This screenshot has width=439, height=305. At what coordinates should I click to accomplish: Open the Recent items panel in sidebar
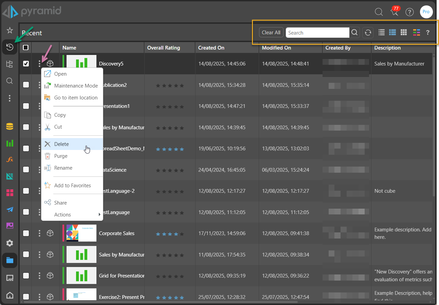point(10,47)
